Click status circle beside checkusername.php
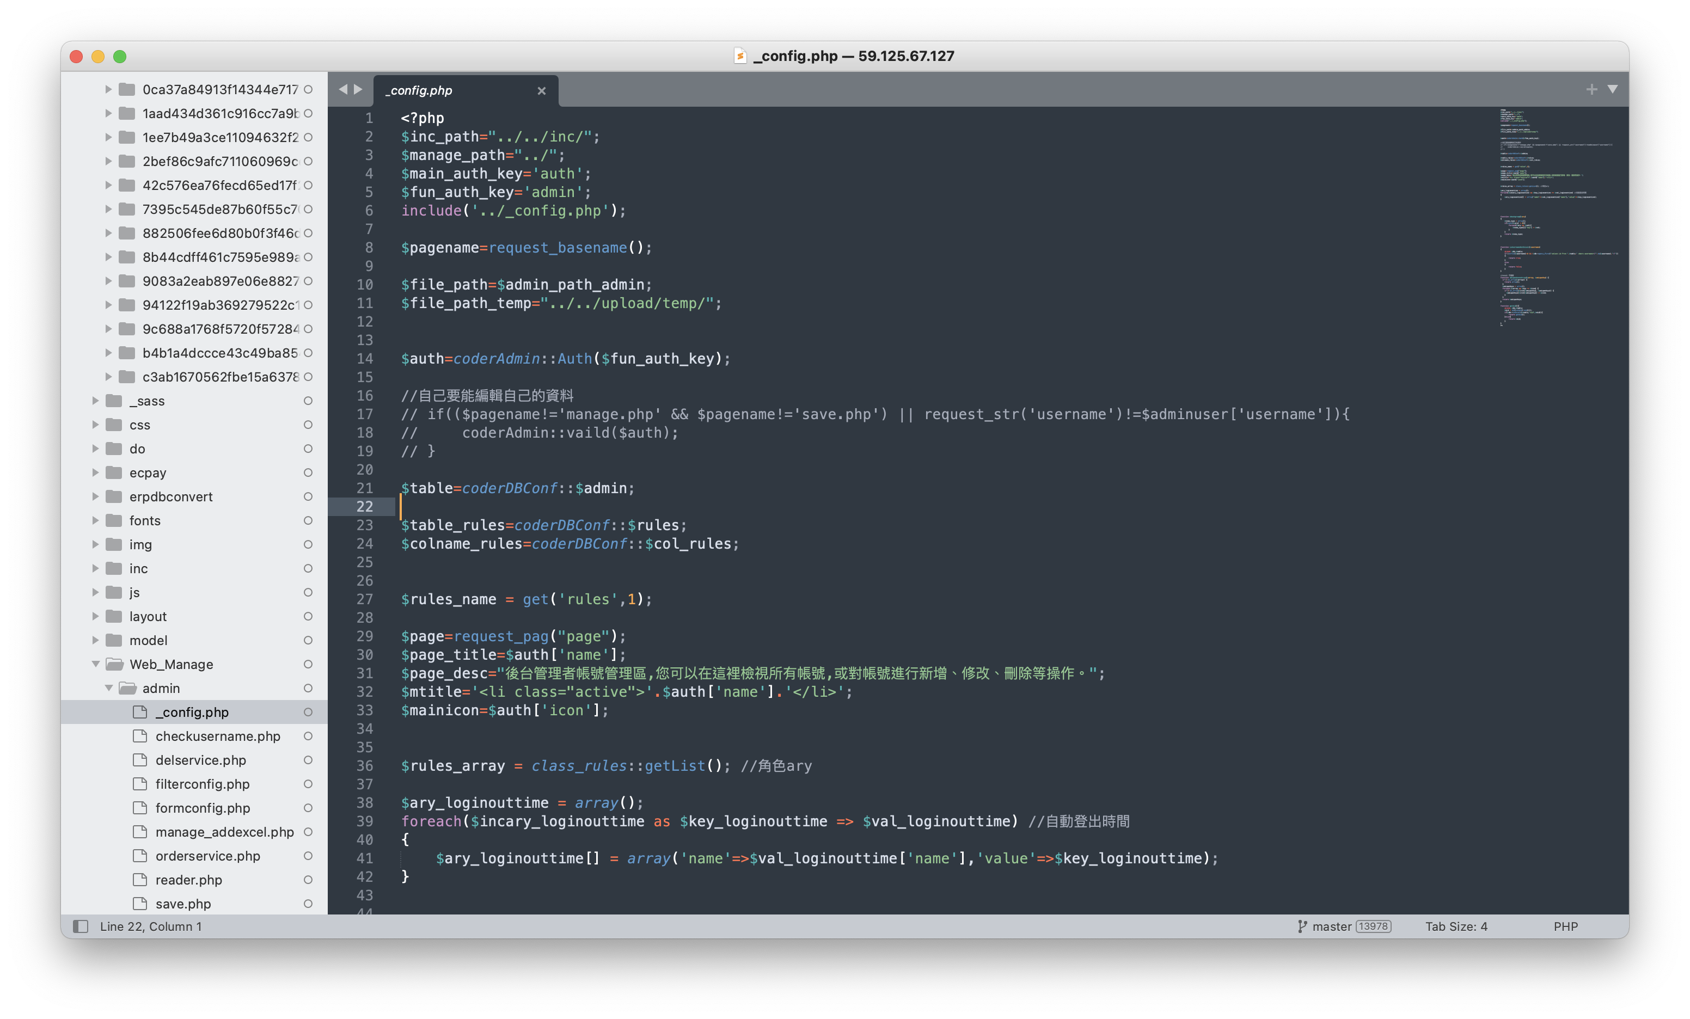This screenshot has height=1019, width=1690. click(308, 736)
